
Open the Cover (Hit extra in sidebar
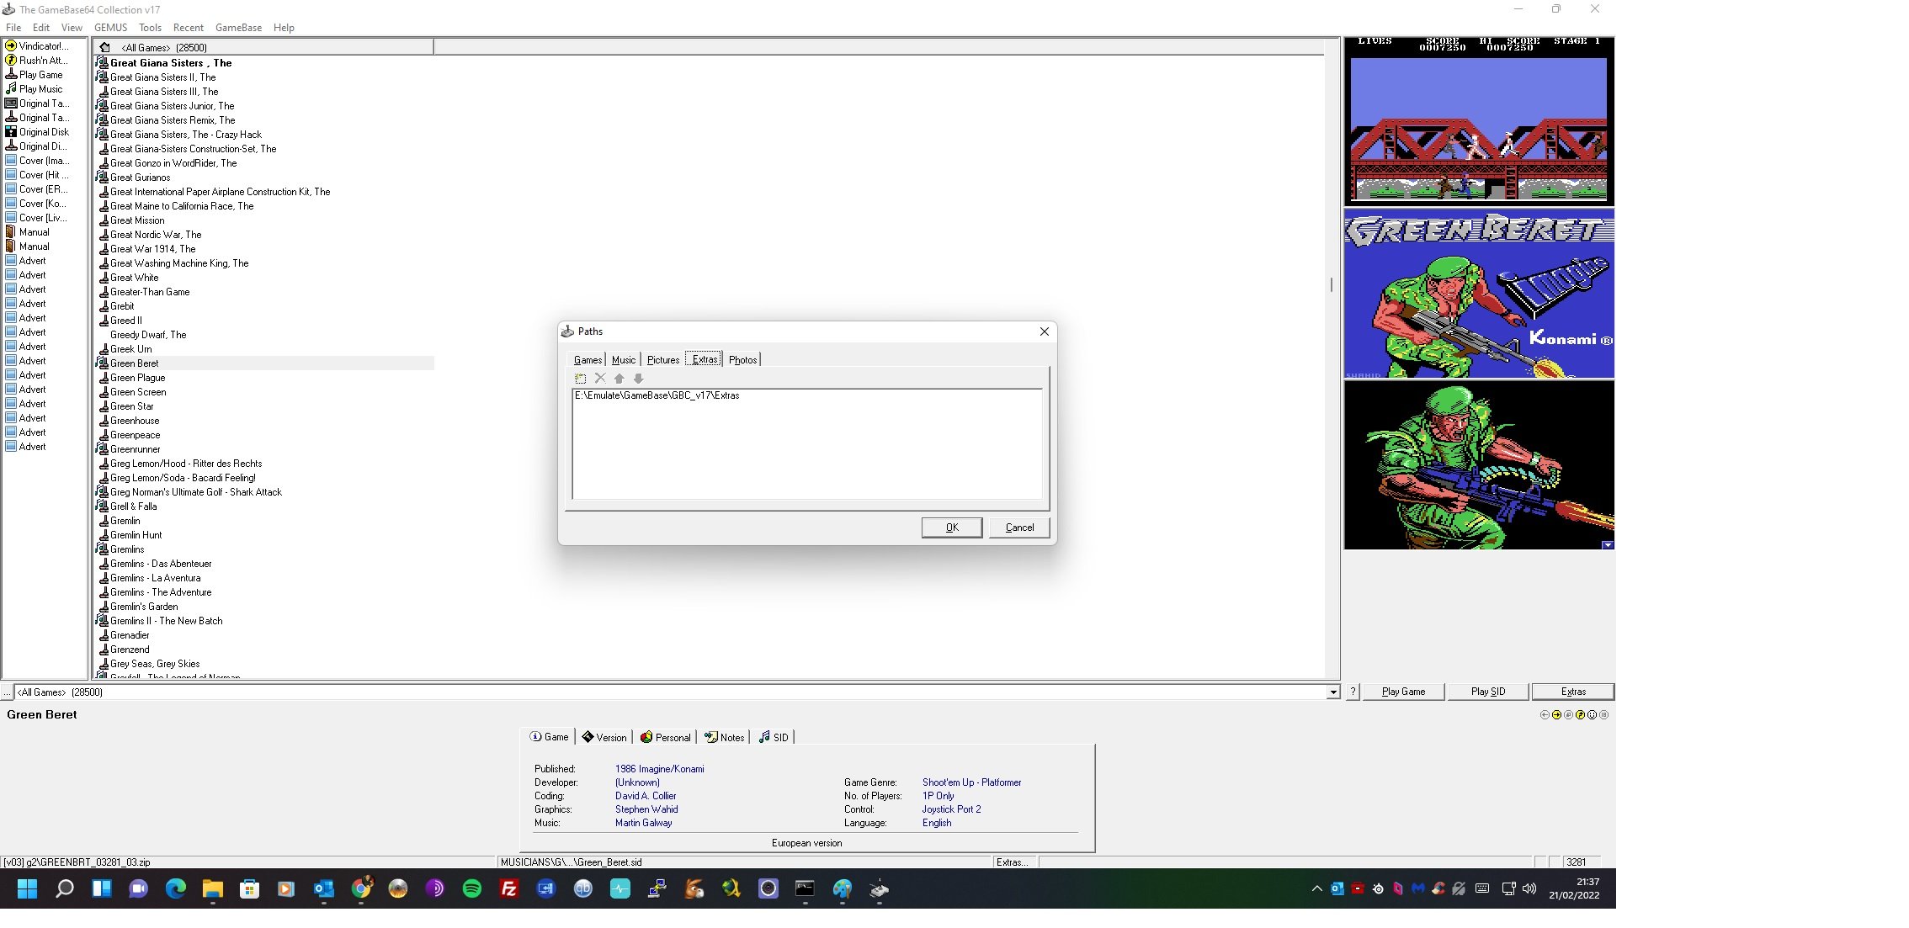(39, 174)
